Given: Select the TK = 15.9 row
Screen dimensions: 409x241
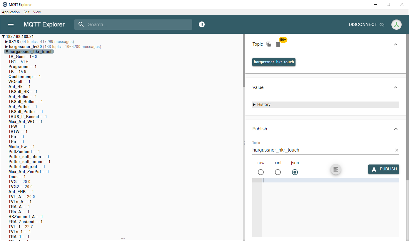Looking at the screenshot, I should coord(17,72).
